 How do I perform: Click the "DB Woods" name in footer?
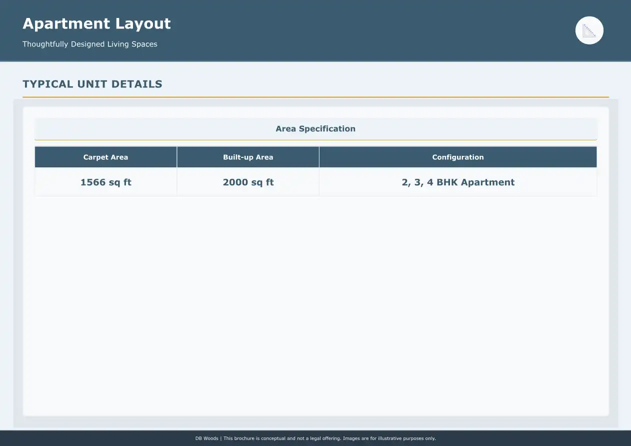click(206, 439)
